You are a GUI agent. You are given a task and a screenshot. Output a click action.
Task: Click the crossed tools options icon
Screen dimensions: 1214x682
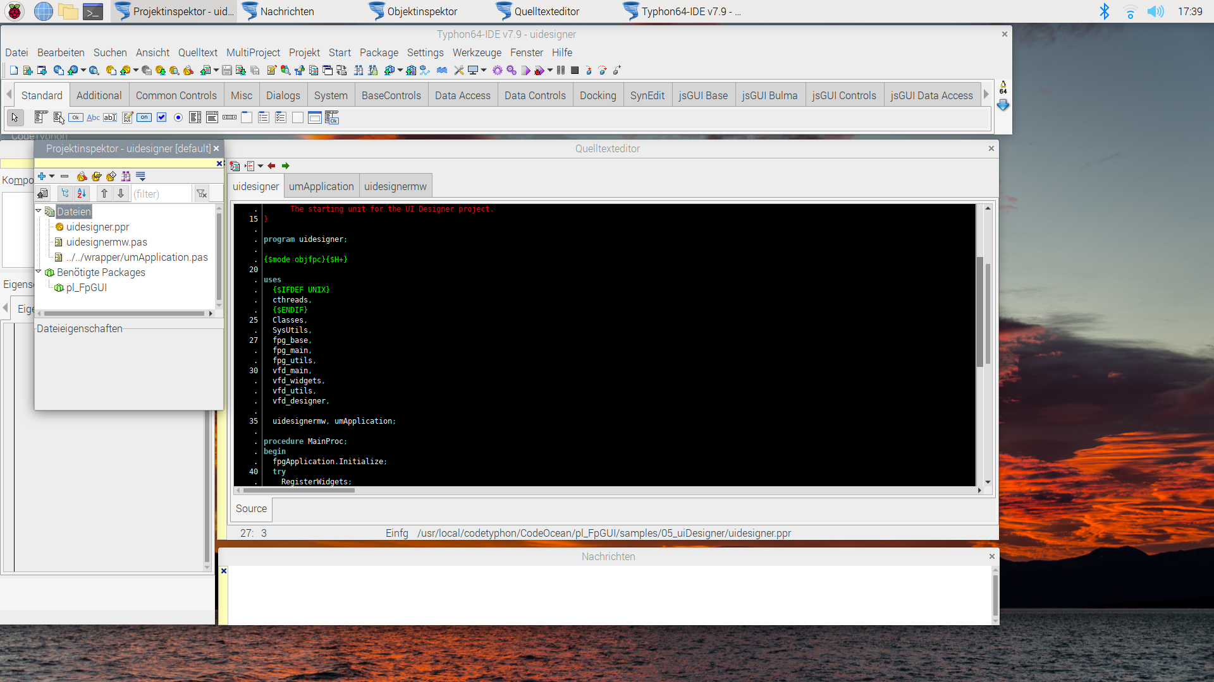pos(459,70)
